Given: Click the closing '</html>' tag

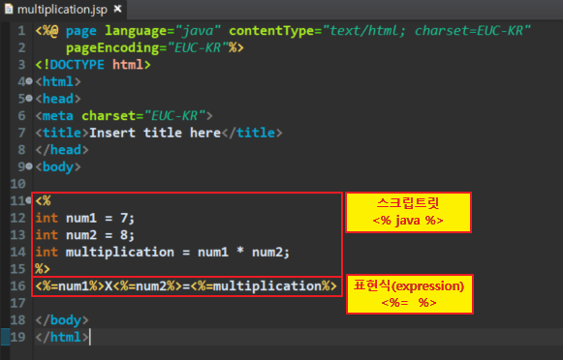Looking at the screenshot, I should coord(62,337).
